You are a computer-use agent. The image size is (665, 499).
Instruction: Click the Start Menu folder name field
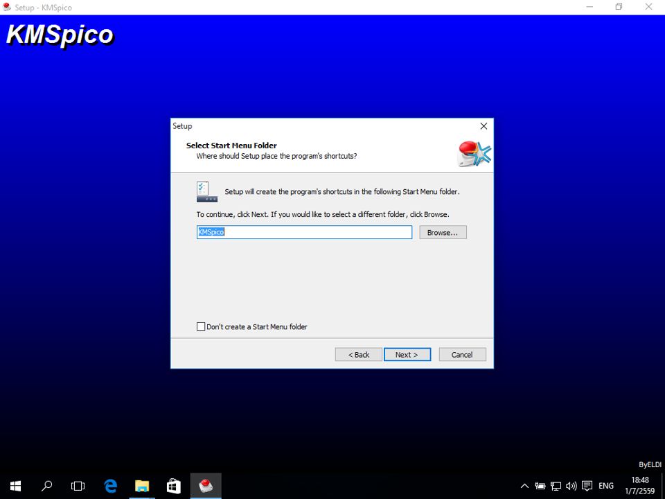pyautogui.click(x=304, y=232)
